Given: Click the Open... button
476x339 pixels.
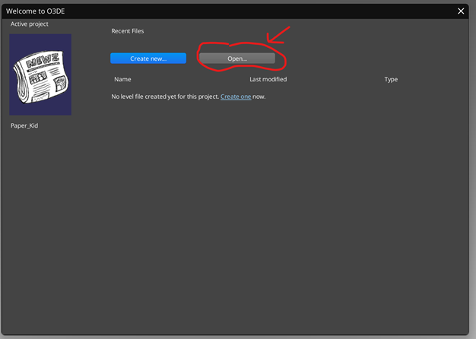Looking at the screenshot, I should pyautogui.click(x=237, y=59).
